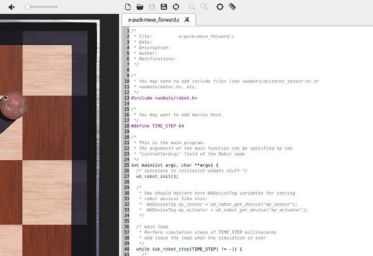Build the controller with gear icon

click(220, 7)
